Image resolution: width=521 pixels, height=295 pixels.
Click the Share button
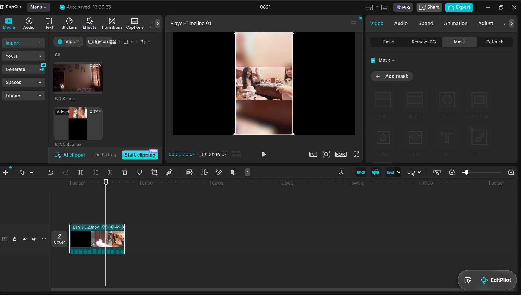429,7
